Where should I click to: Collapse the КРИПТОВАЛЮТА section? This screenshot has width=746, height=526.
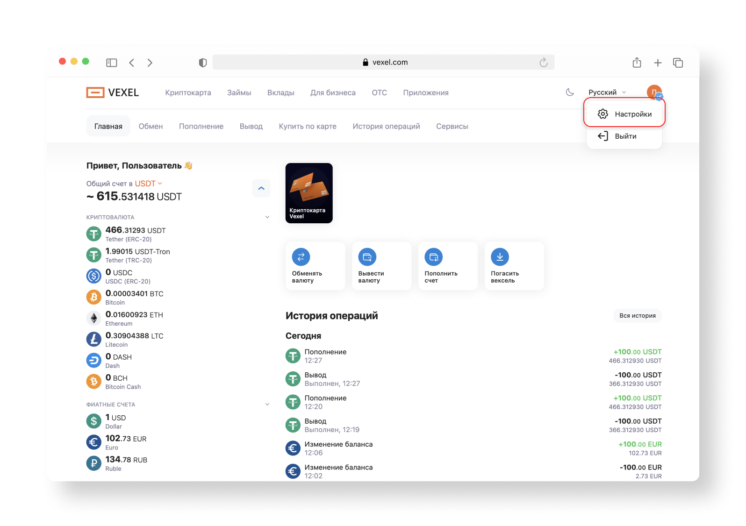coord(267,217)
